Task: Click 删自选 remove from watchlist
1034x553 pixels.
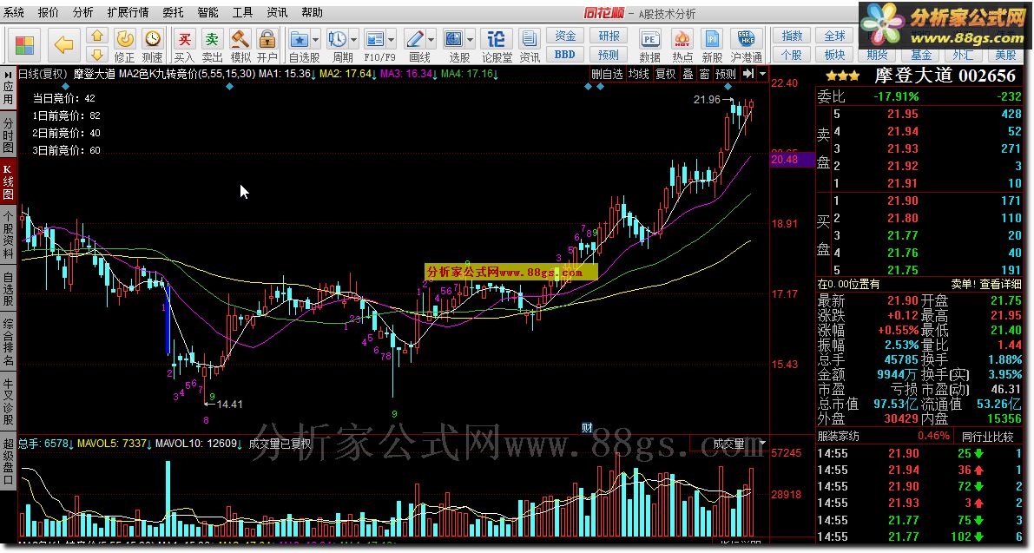Action: pyautogui.click(x=607, y=74)
